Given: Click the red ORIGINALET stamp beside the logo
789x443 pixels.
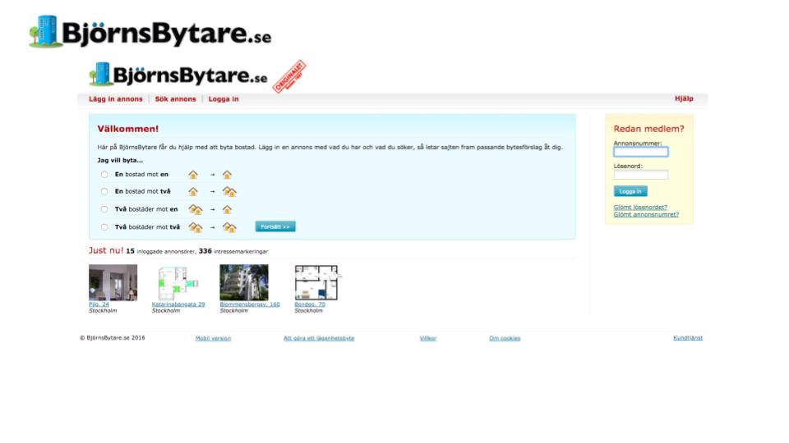Looking at the screenshot, I should [x=289, y=76].
